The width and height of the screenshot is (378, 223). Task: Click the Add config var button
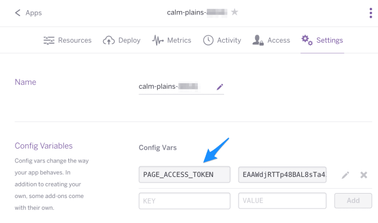pyautogui.click(x=353, y=200)
